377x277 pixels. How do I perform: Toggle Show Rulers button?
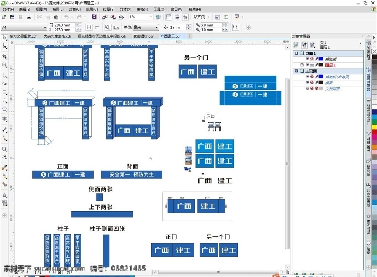(x=169, y=17)
